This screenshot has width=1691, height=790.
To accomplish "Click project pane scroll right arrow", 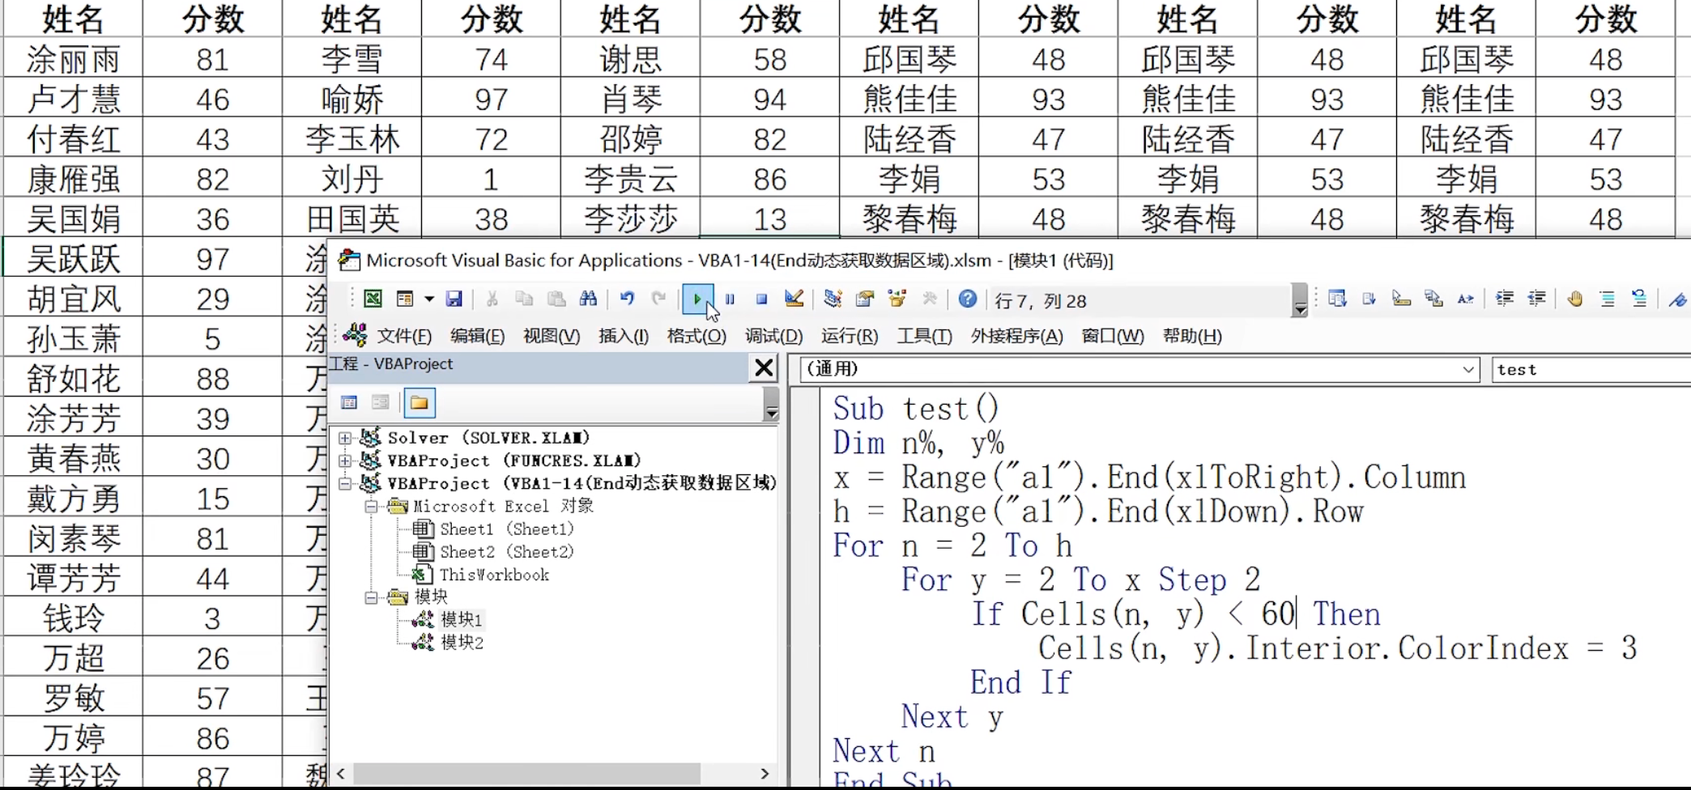I will (x=764, y=773).
